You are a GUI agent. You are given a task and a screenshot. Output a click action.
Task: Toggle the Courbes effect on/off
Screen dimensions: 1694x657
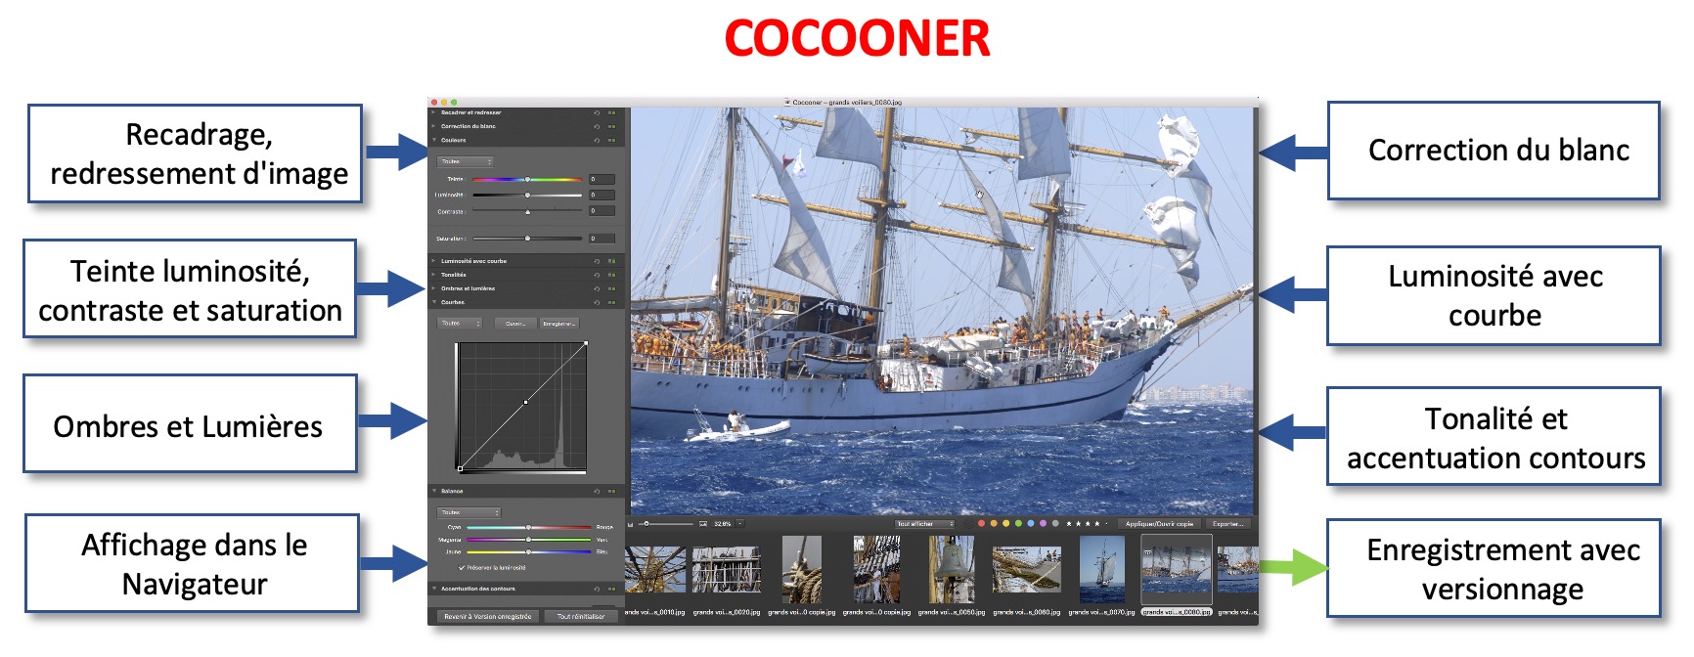[x=612, y=302]
